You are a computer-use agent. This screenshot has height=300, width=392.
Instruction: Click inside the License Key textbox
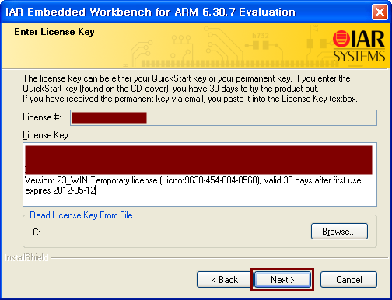click(200, 174)
